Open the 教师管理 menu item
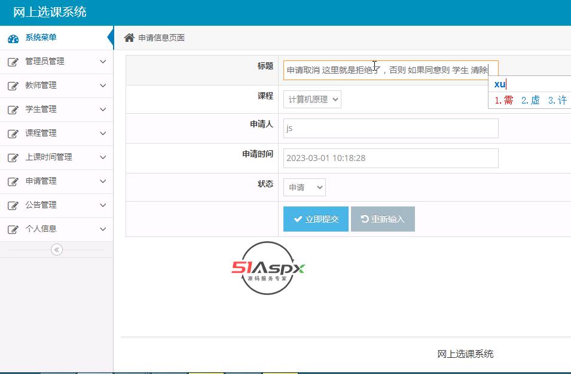The image size is (571, 374). (x=56, y=86)
